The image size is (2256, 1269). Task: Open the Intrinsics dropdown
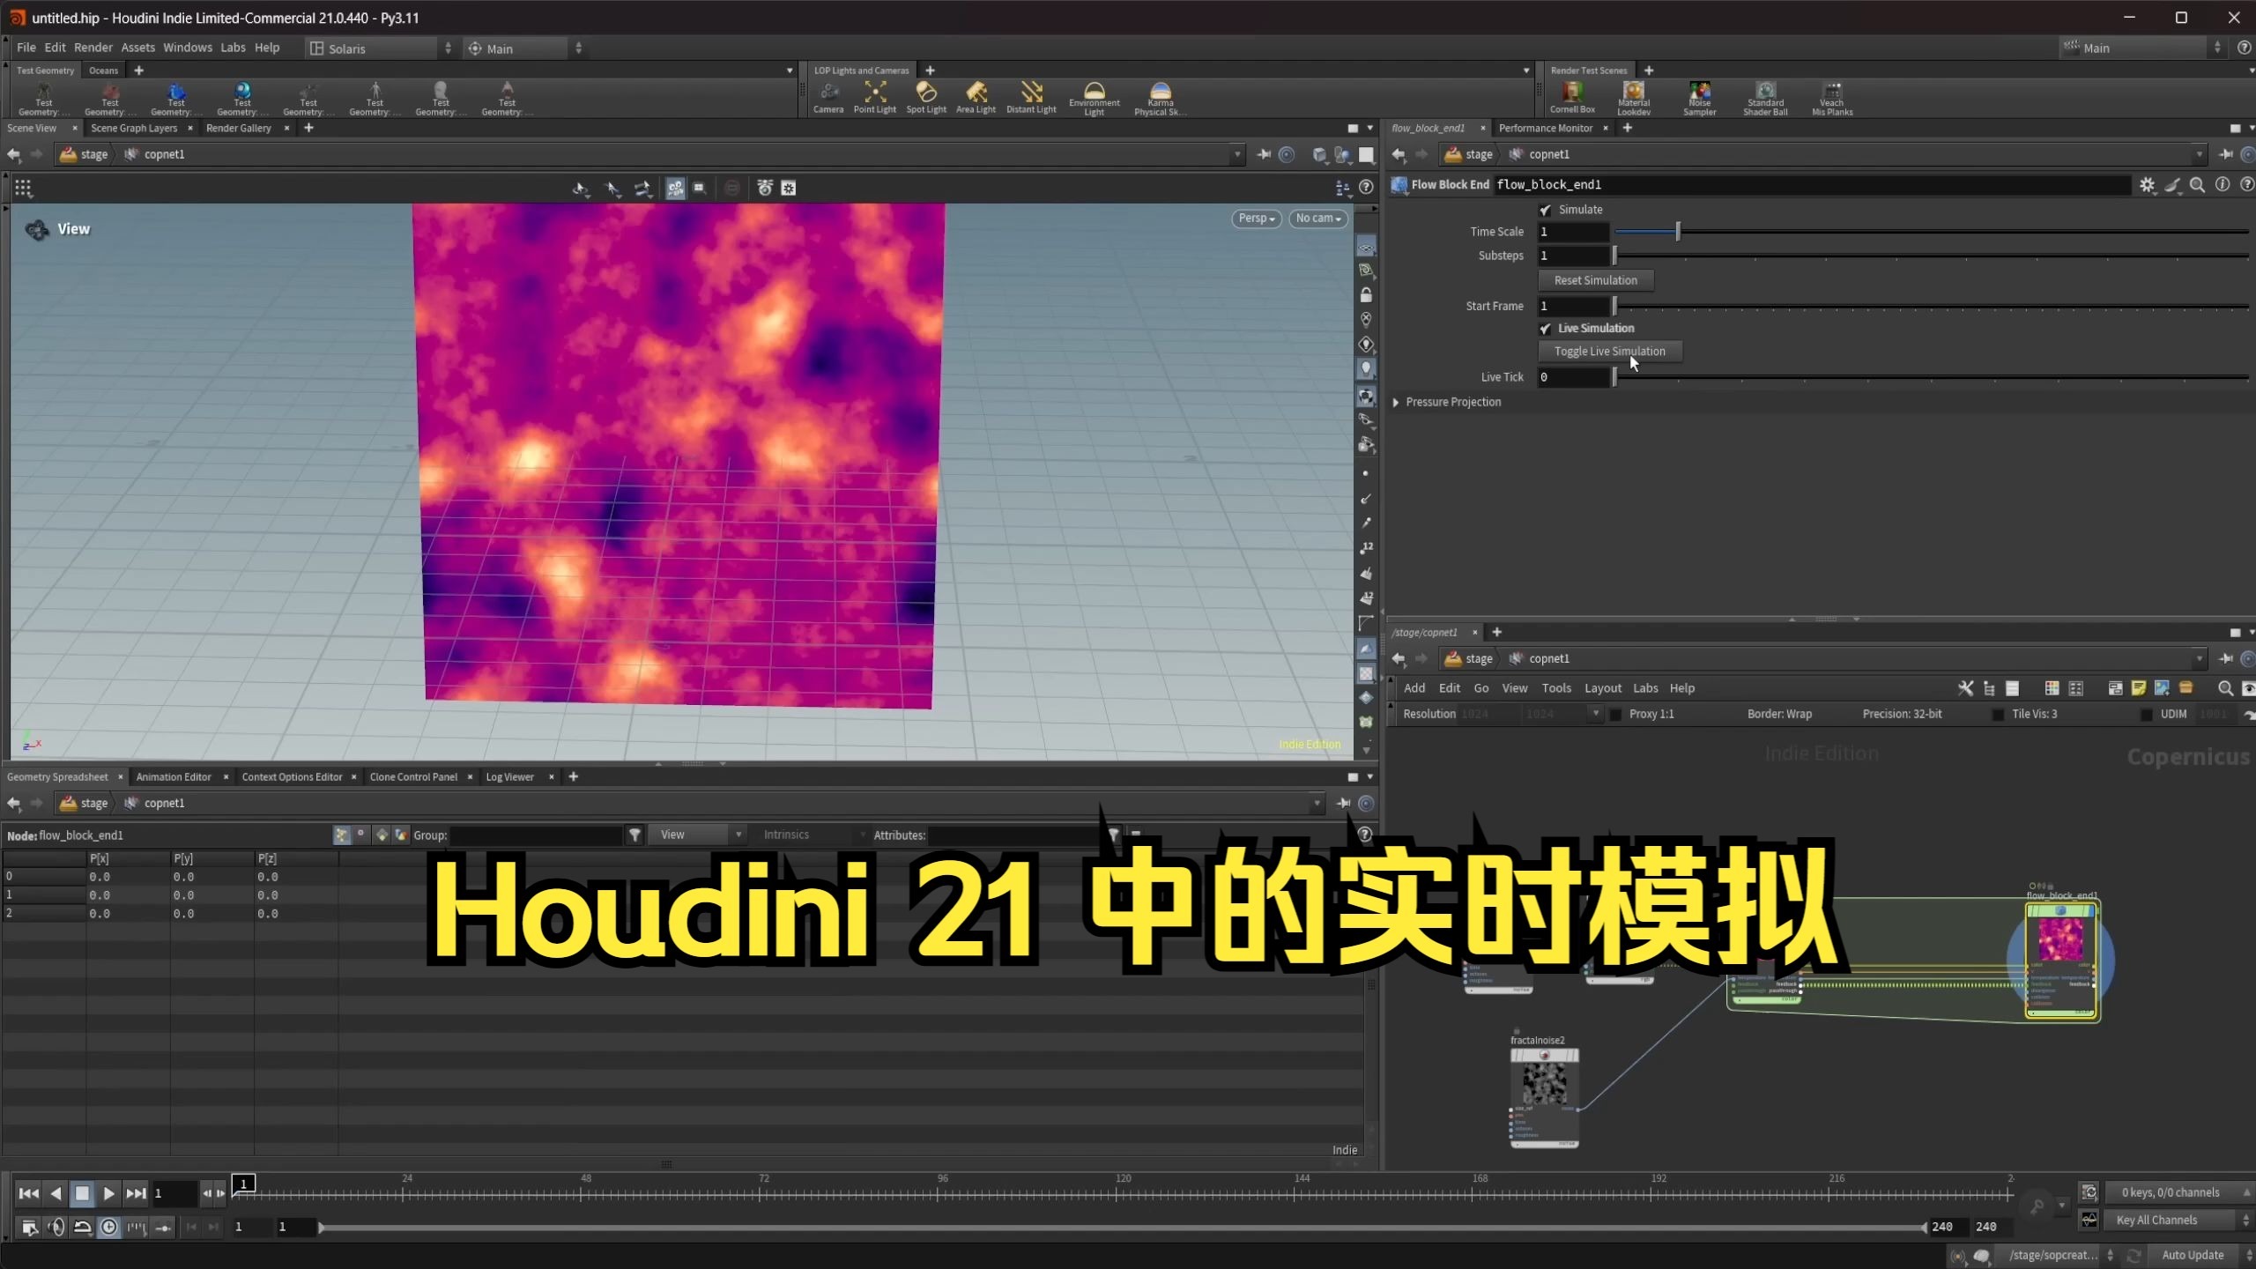tap(811, 835)
